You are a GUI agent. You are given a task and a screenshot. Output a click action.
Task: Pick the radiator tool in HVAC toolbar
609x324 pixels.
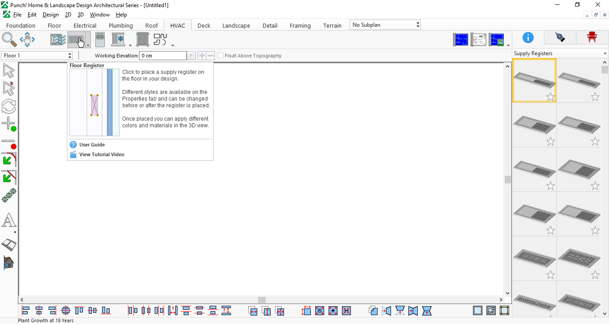[143, 40]
